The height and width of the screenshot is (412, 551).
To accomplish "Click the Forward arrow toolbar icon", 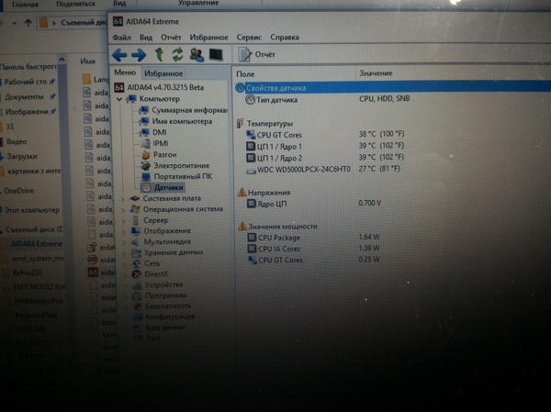I will click(x=139, y=55).
